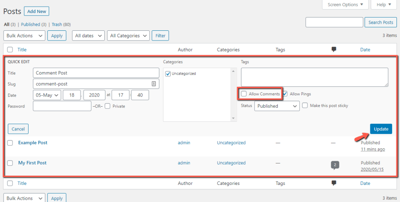Sort by Title in top header
The height and width of the screenshot is (202, 400).
coord(22,49)
